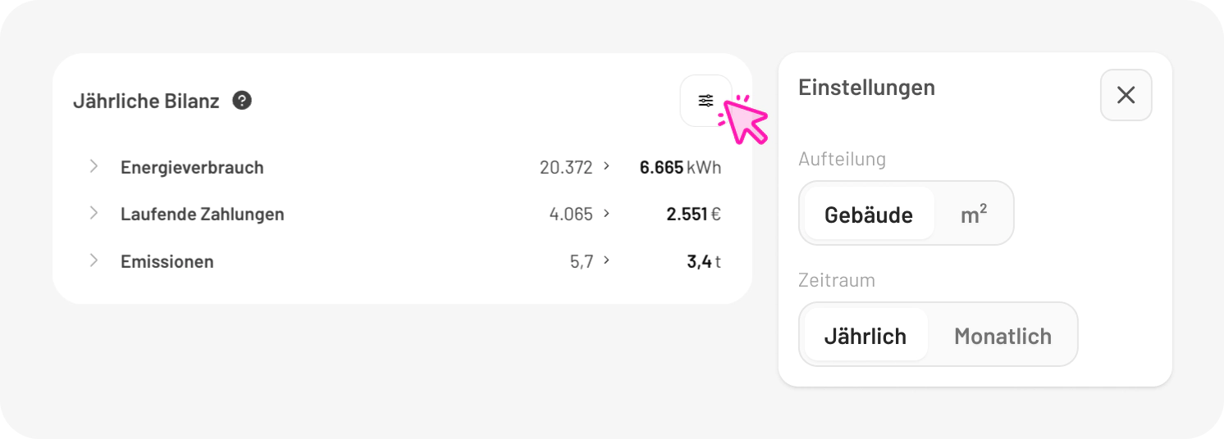Click the Jährliche Bilanz heading
Viewport: 1224px width, 439px height.
(x=146, y=102)
